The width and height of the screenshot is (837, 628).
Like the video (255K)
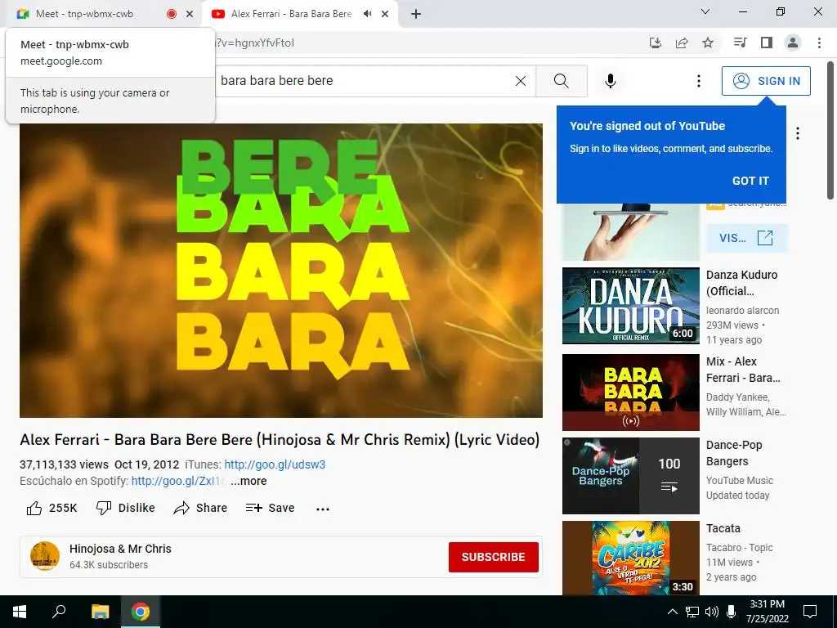pyautogui.click(x=51, y=508)
